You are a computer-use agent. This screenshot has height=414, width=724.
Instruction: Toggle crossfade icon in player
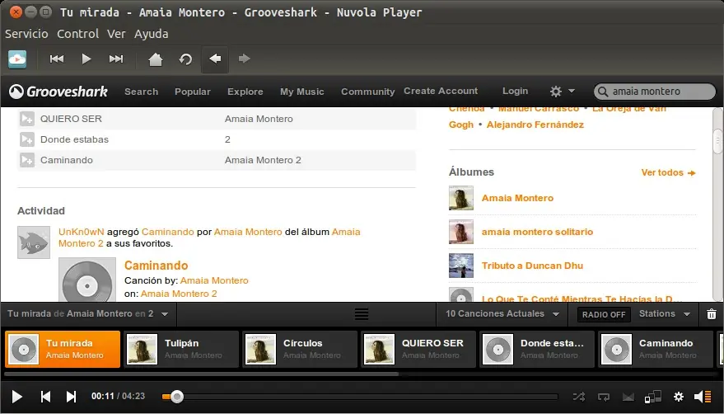pos(628,397)
